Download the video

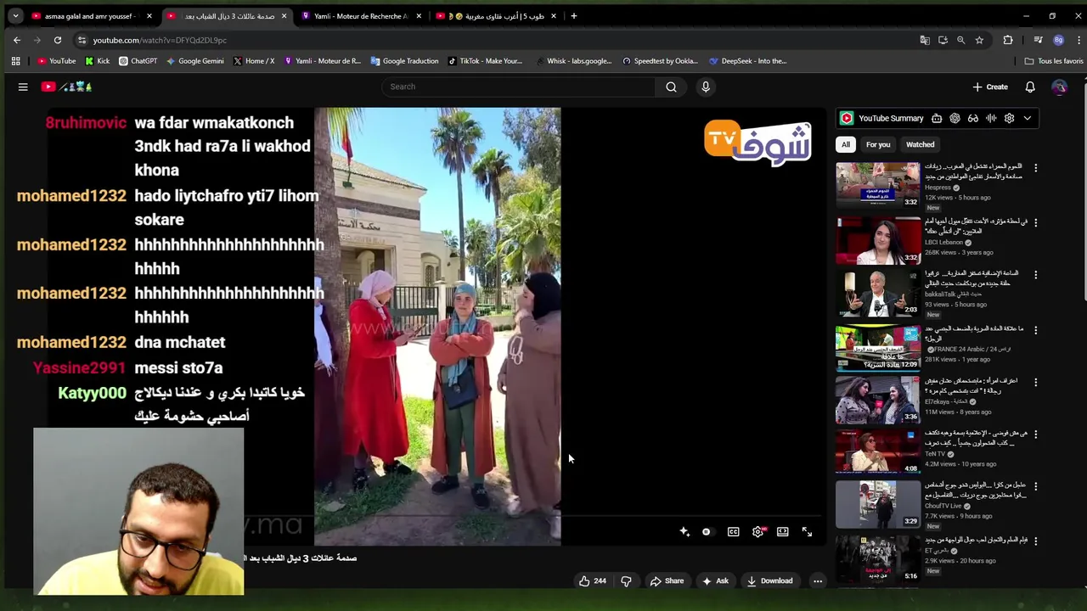(769, 581)
